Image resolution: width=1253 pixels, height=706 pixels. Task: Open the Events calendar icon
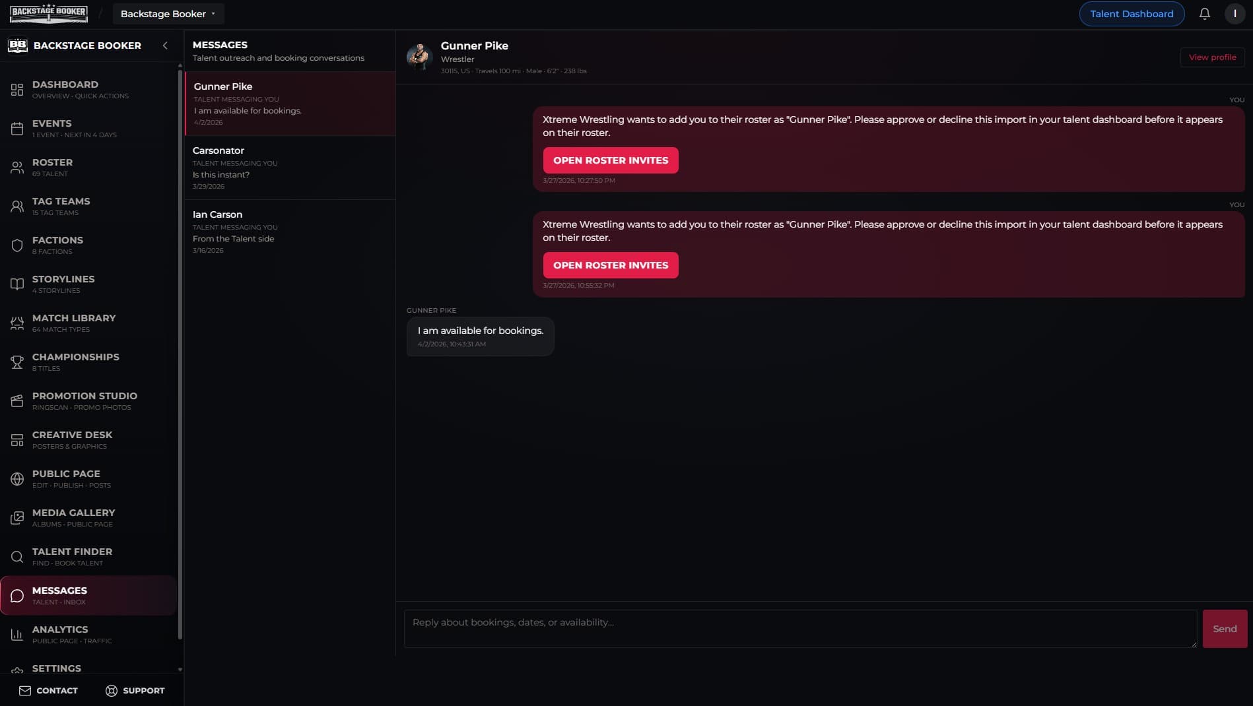(17, 128)
